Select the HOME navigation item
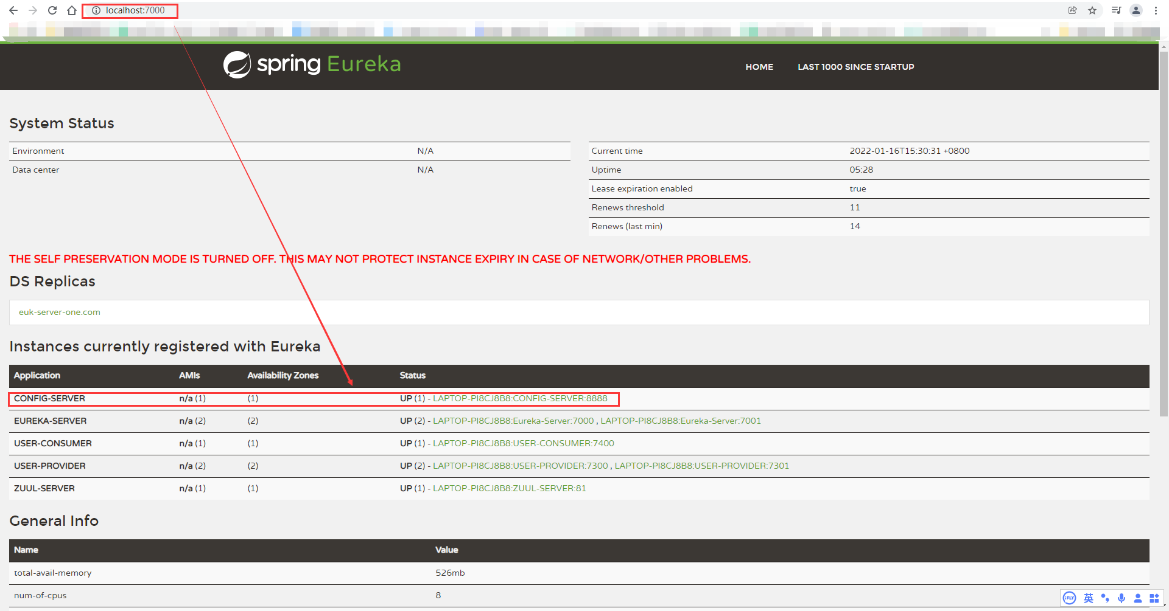This screenshot has width=1169, height=611. 759,67
